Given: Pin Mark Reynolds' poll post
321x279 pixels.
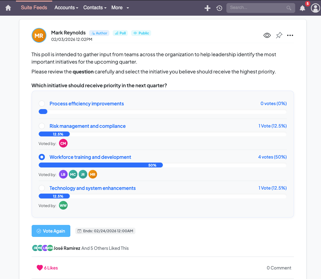Looking at the screenshot, I should click(x=279, y=35).
